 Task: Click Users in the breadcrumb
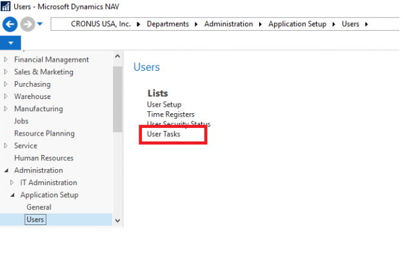pos(350,24)
